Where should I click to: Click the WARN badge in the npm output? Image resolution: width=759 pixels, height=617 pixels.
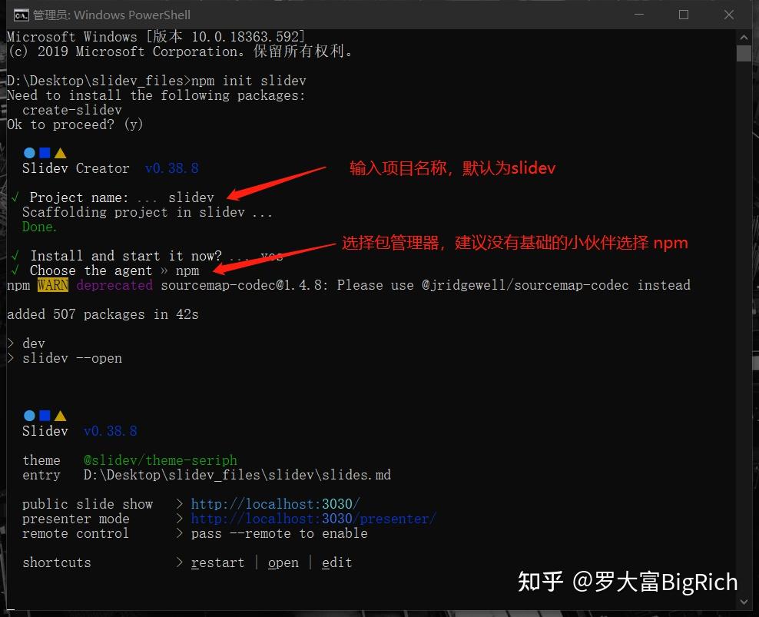[x=52, y=284]
